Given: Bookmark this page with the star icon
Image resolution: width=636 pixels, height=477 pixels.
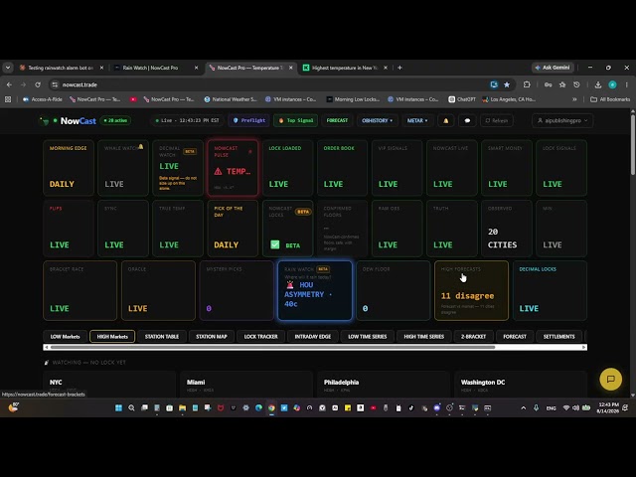Looking at the screenshot, I should pos(507,84).
